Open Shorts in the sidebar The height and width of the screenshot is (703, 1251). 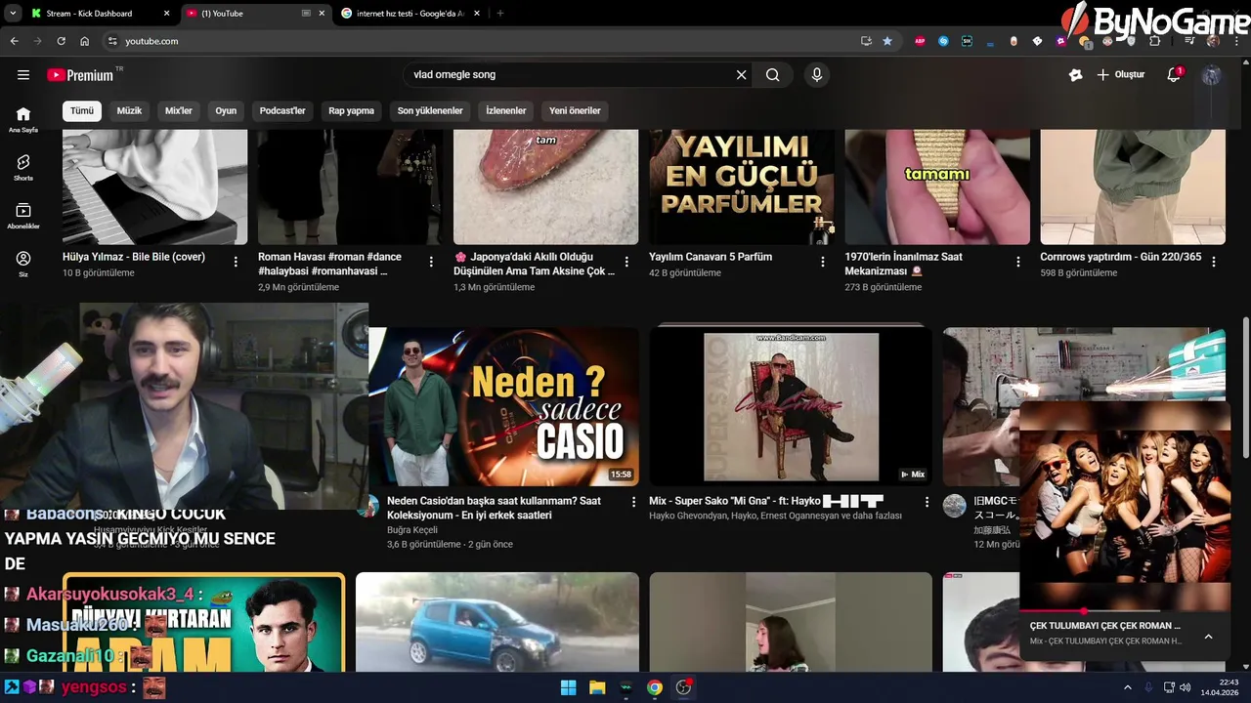pos(23,168)
